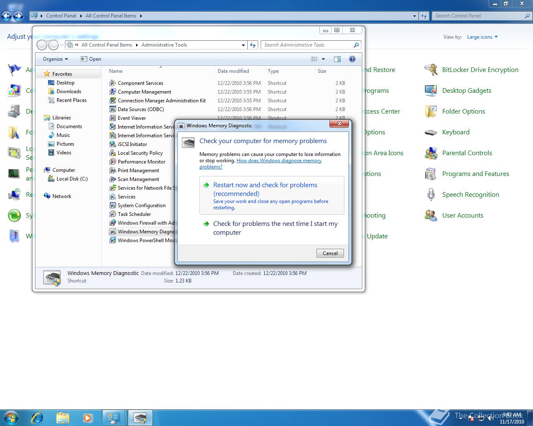Sort the list by Date modified column

(233, 71)
